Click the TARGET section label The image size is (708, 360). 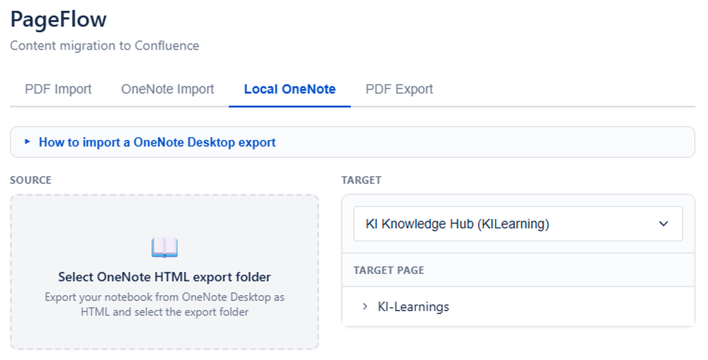click(361, 180)
